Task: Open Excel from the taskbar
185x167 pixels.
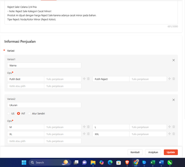Action: [153, 163]
